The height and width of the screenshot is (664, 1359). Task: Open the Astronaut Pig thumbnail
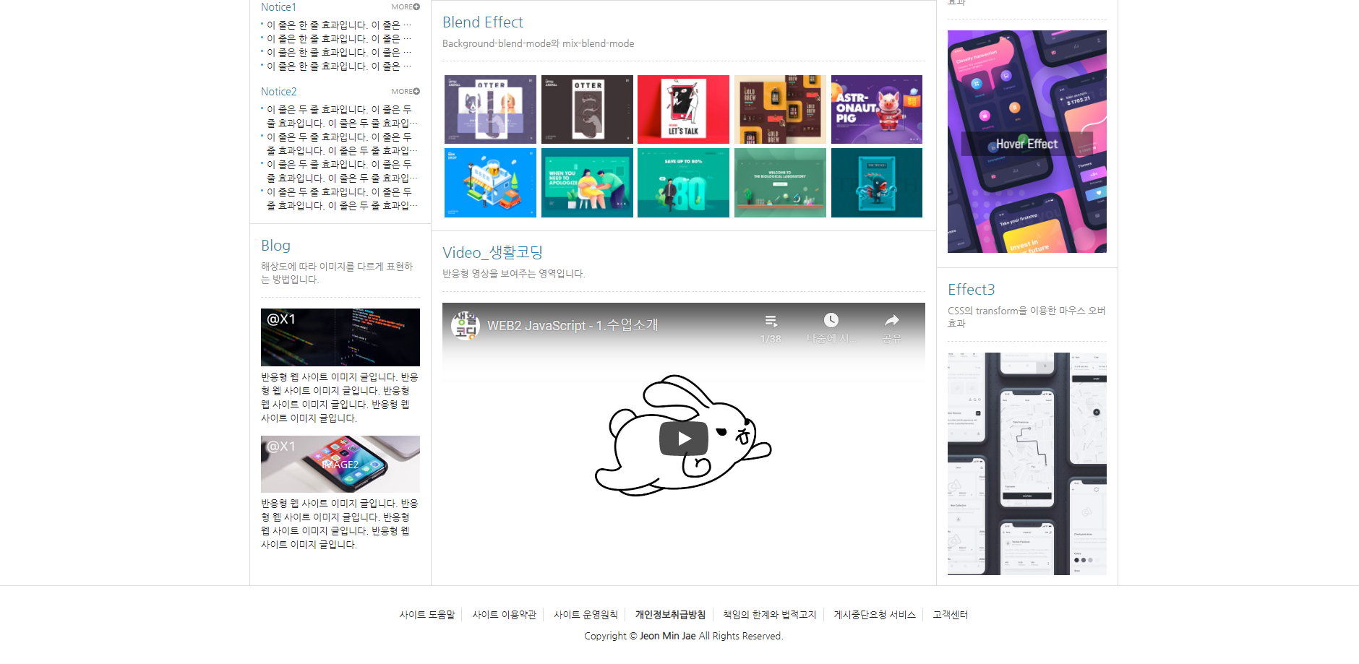pyautogui.click(x=877, y=110)
